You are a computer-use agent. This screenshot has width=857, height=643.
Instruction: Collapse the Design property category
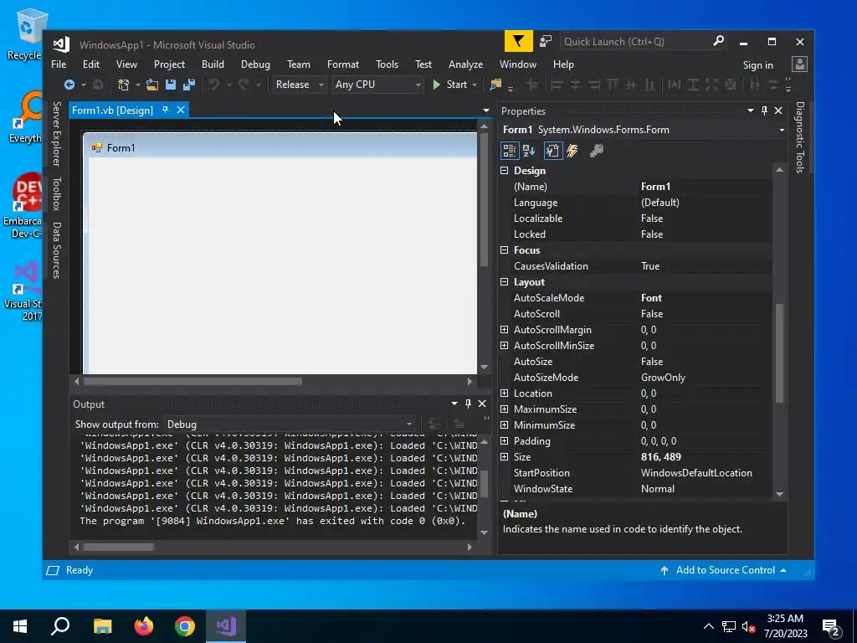tap(504, 171)
